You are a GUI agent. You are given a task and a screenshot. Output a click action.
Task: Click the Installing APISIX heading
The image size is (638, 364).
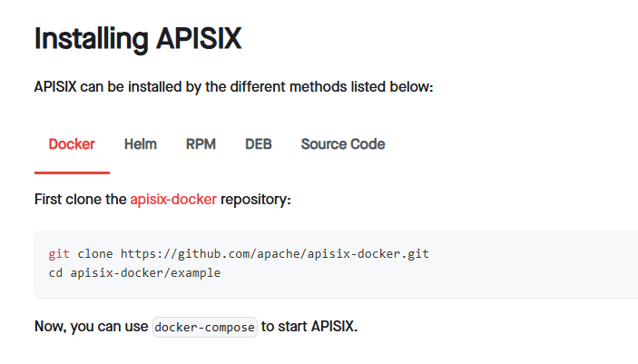(x=138, y=39)
